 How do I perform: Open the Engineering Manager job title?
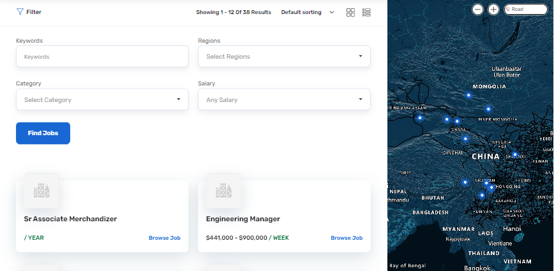[243, 219]
